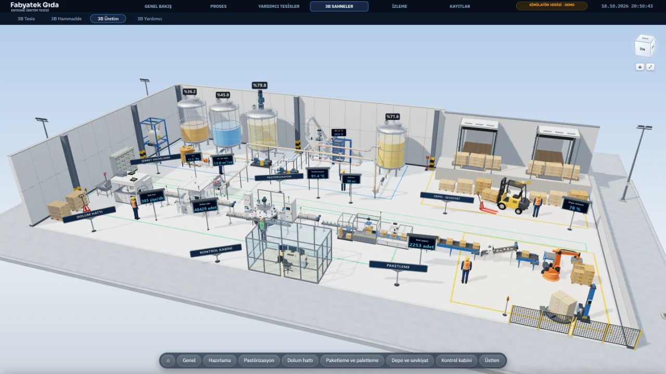Open the 3B Yardımcı sub-tab
This screenshot has width=666, height=374.
coord(150,19)
